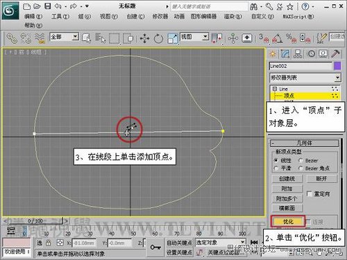The image size is (347, 260).
Task: Toggle the Window/Crossing selection icon
Action: click(x=128, y=38)
